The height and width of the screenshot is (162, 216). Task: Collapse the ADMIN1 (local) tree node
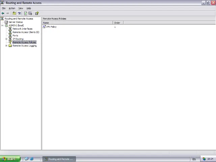[x=2, y=25]
